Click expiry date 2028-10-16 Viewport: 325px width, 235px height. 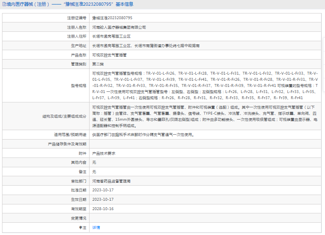[103, 209]
